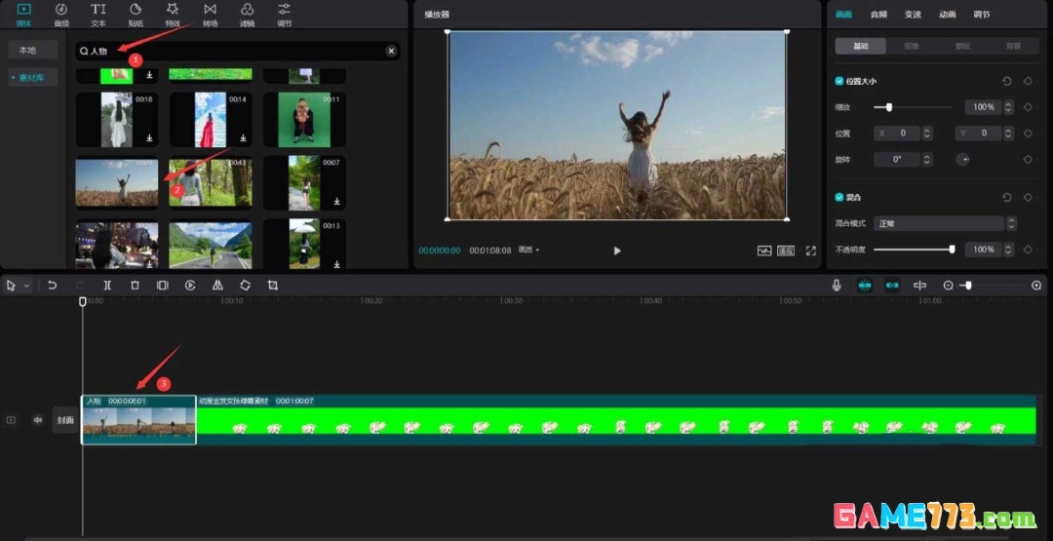
Task: Click the 不透明度 opacity slider handle
Action: [x=952, y=250]
